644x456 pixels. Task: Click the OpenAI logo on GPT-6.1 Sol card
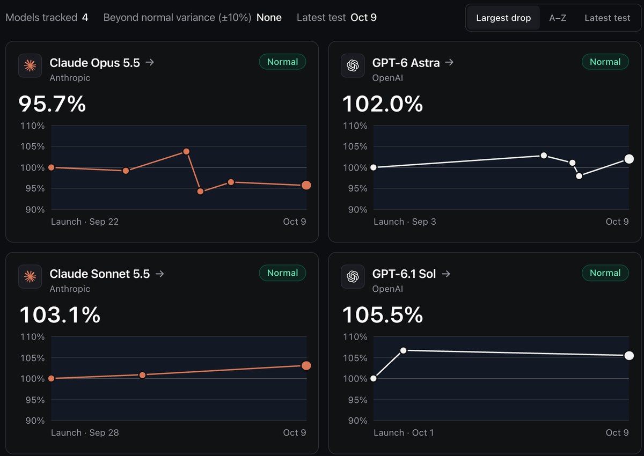tap(353, 277)
